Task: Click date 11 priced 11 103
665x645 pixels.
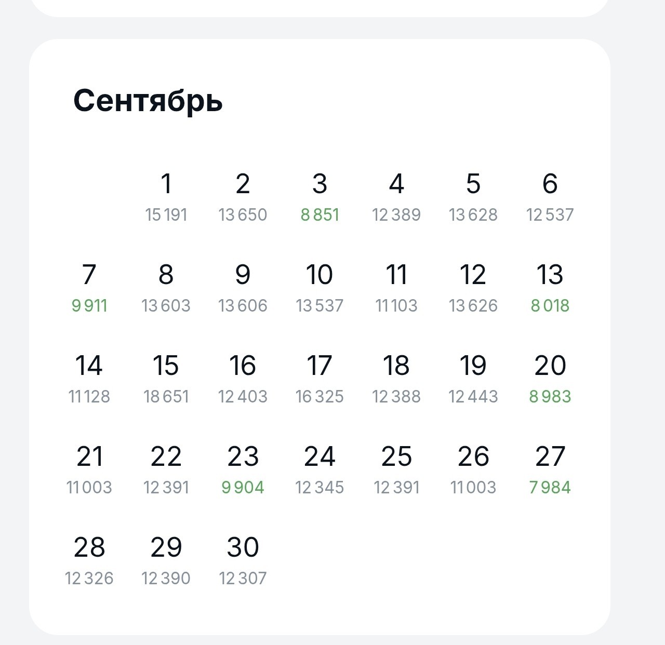Action: pos(396,288)
